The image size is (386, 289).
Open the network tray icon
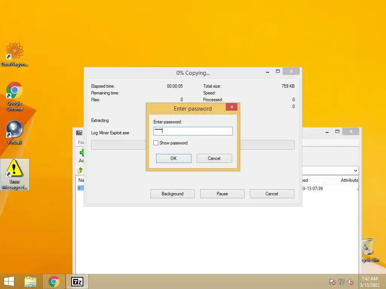coord(342,281)
